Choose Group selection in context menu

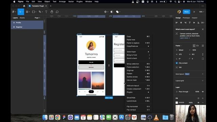[x=138, y=64]
